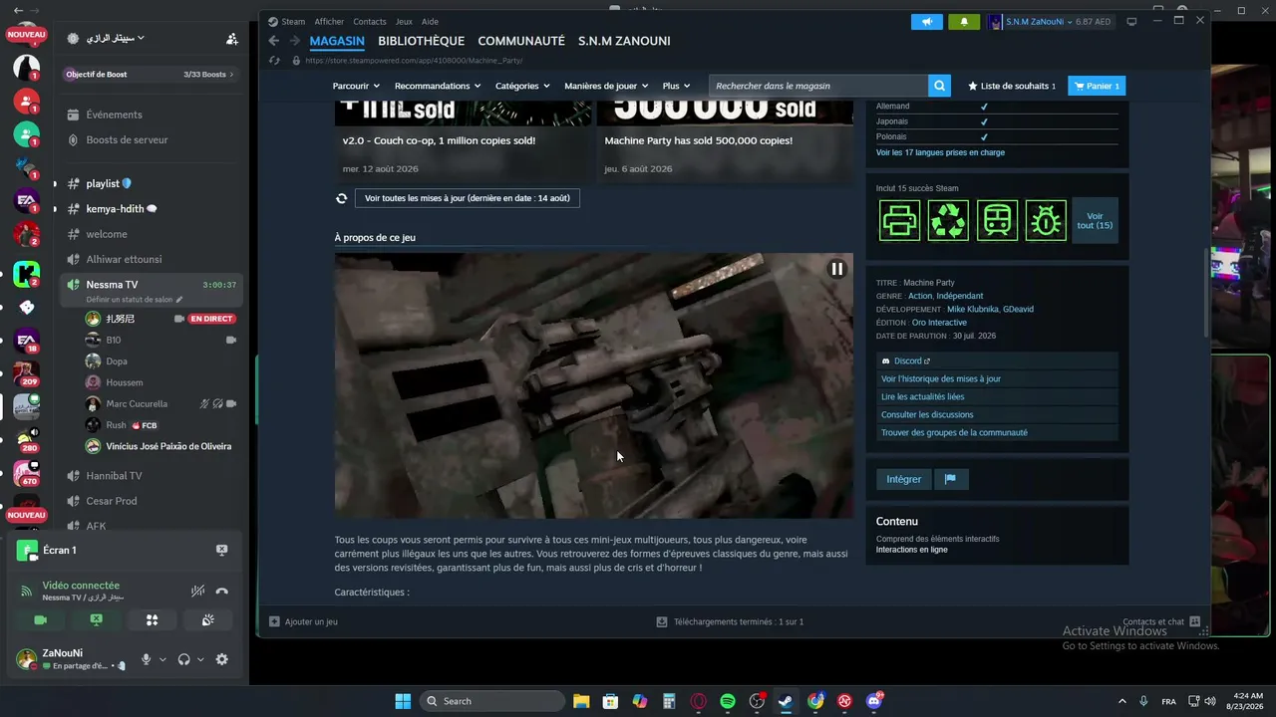The image size is (1276, 717).
Task: Click in the Rechercher dans le magasin field
Action: click(x=818, y=86)
